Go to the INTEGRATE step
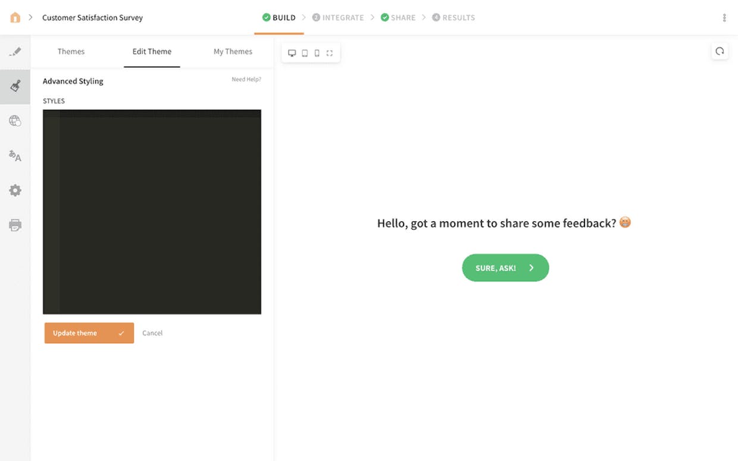The image size is (738, 461). click(338, 18)
